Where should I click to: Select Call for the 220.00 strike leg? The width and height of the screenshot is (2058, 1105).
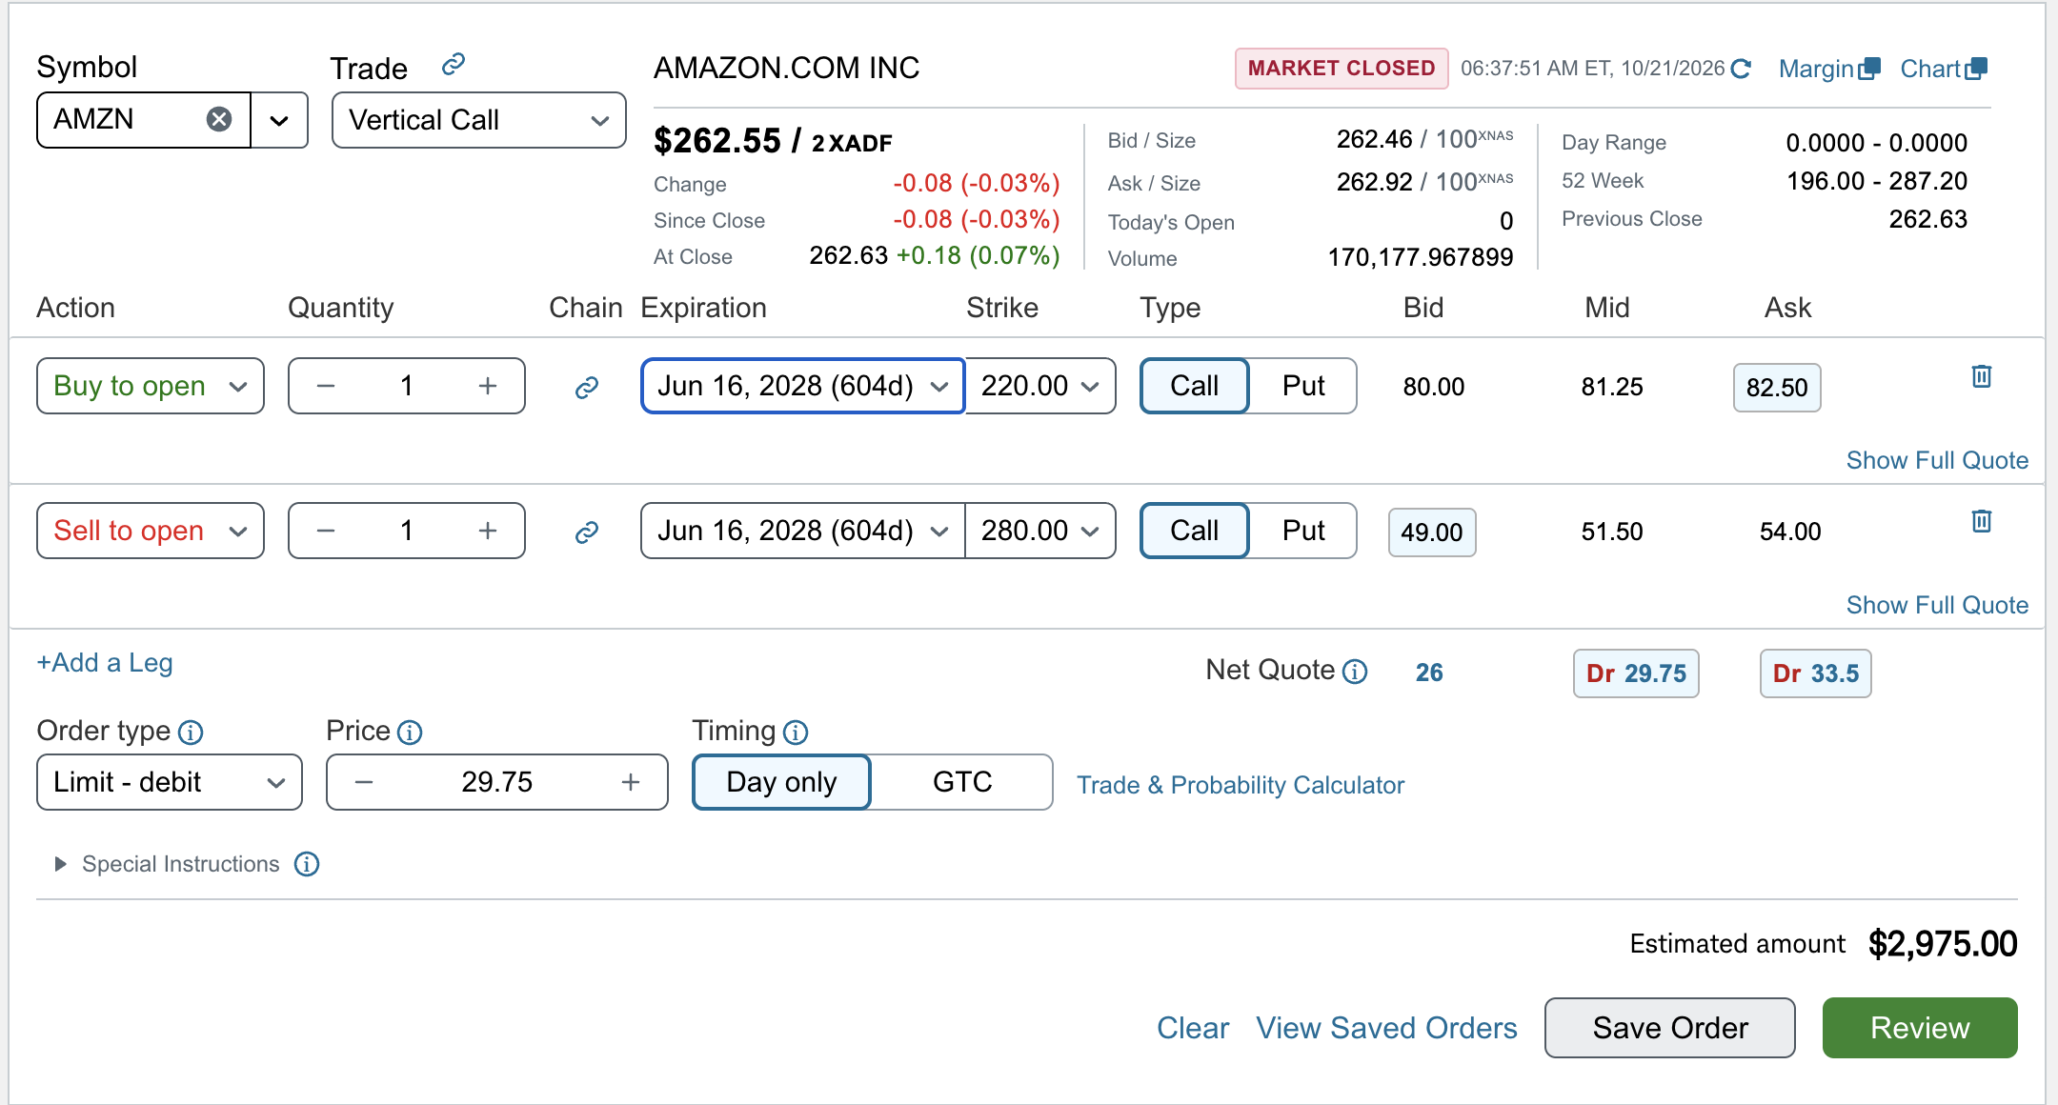click(1195, 386)
